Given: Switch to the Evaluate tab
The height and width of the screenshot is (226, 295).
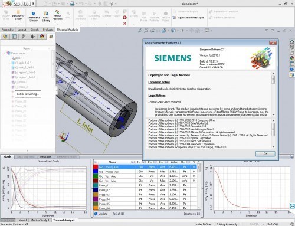Looking at the screenshot, I should click(x=48, y=30).
